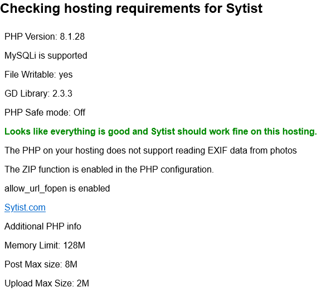Image resolution: width=321 pixels, height=292 pixels.
Task: Click the Upload Max Size 2M line
Action: point(47,284)
